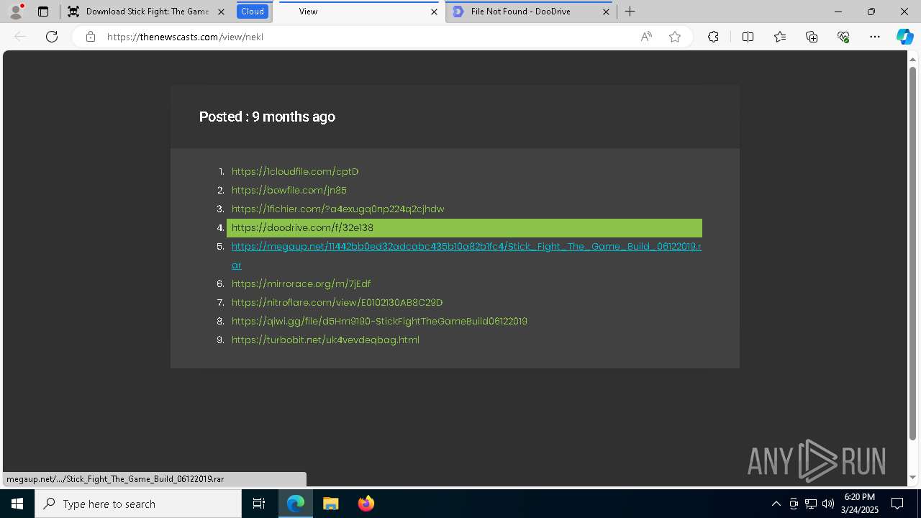Show hidden system tray icons
Screen dimensions: 921x518
(776, 504)
